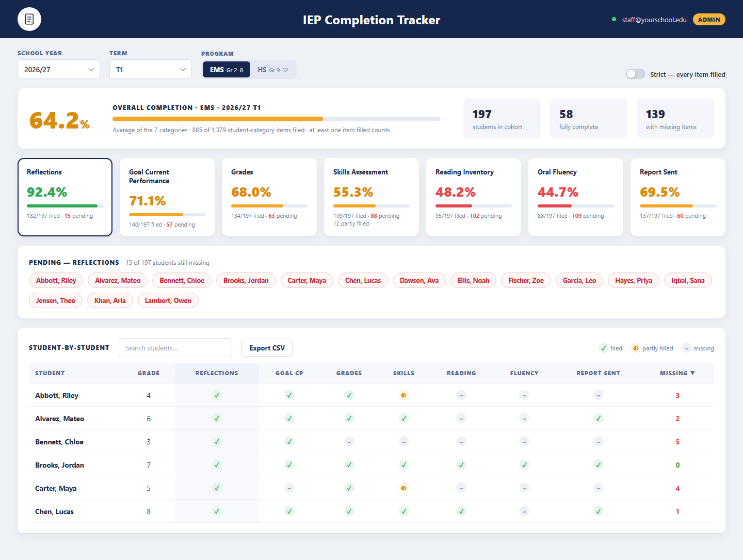Click missing Goal CP icon for Carter, Maya
The image size is (743, 560).
[x=289, y=488]
